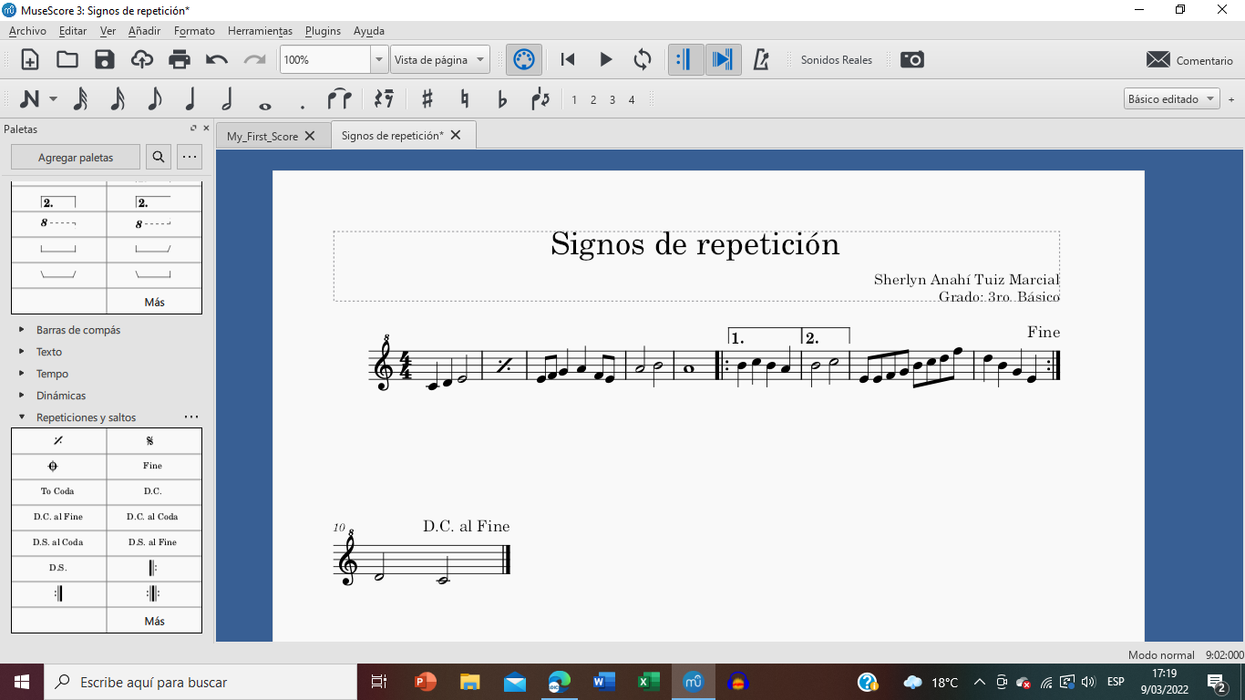
Task: Toggle pan score during playback
Action: click(723, 60)
